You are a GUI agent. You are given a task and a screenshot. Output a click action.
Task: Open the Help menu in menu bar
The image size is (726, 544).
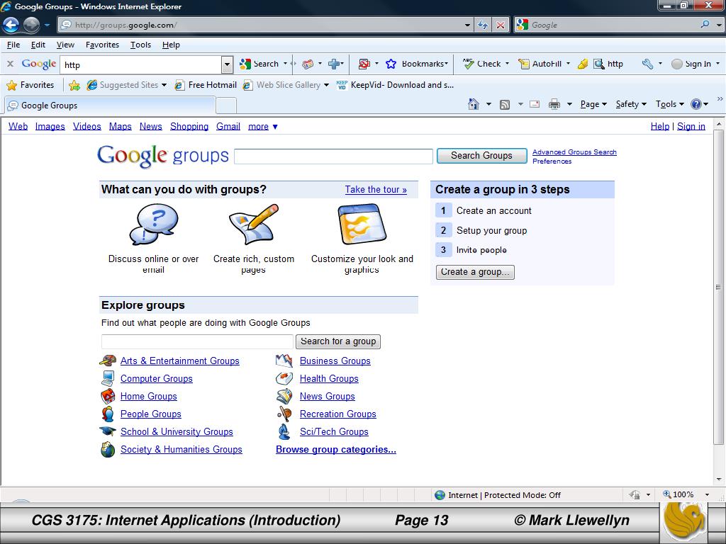[171, 45]
